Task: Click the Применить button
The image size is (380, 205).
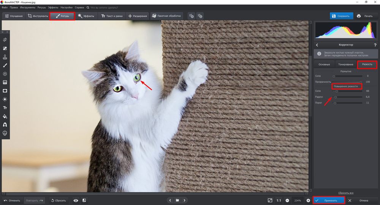Action: (329, 200)
